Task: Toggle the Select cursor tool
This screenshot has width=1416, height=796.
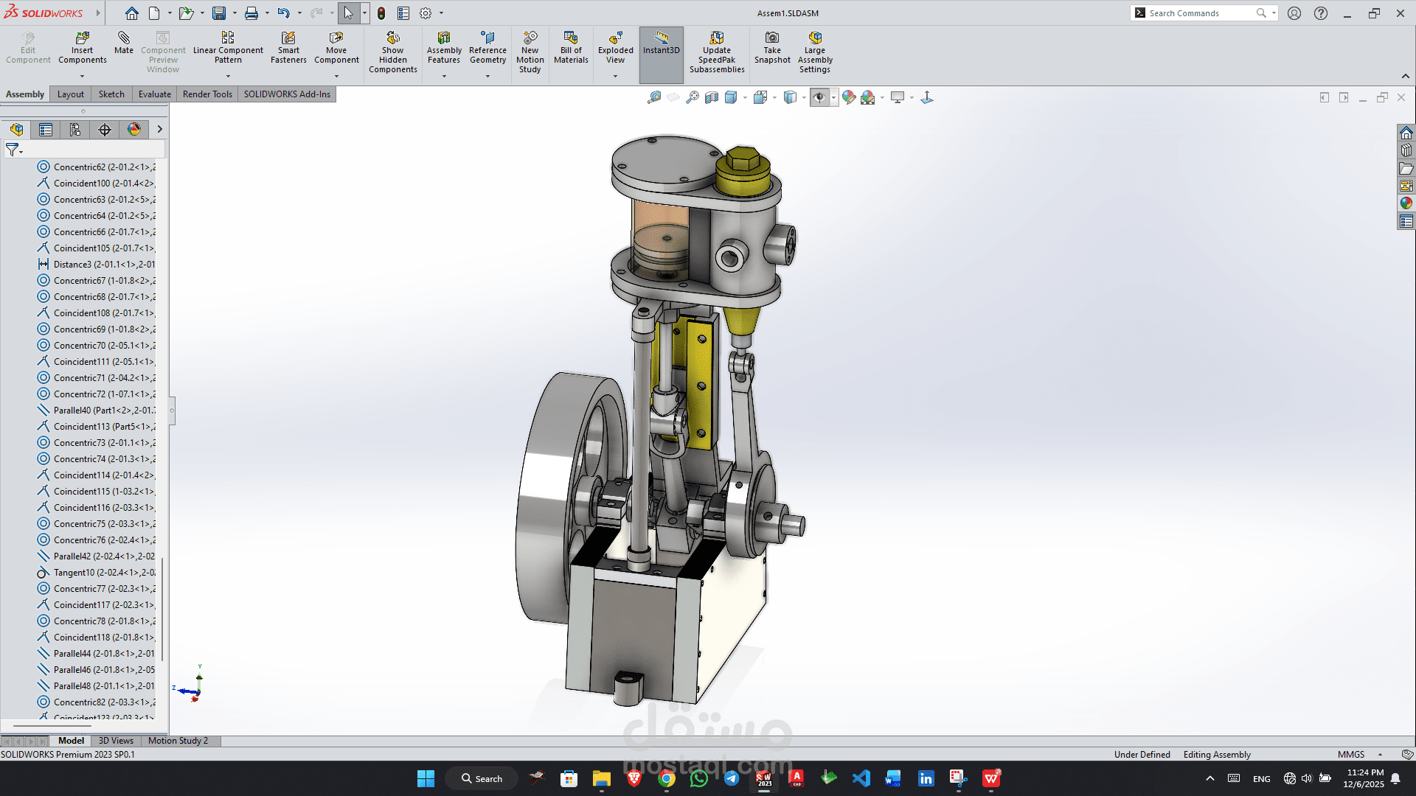Action: click(348, 13)
